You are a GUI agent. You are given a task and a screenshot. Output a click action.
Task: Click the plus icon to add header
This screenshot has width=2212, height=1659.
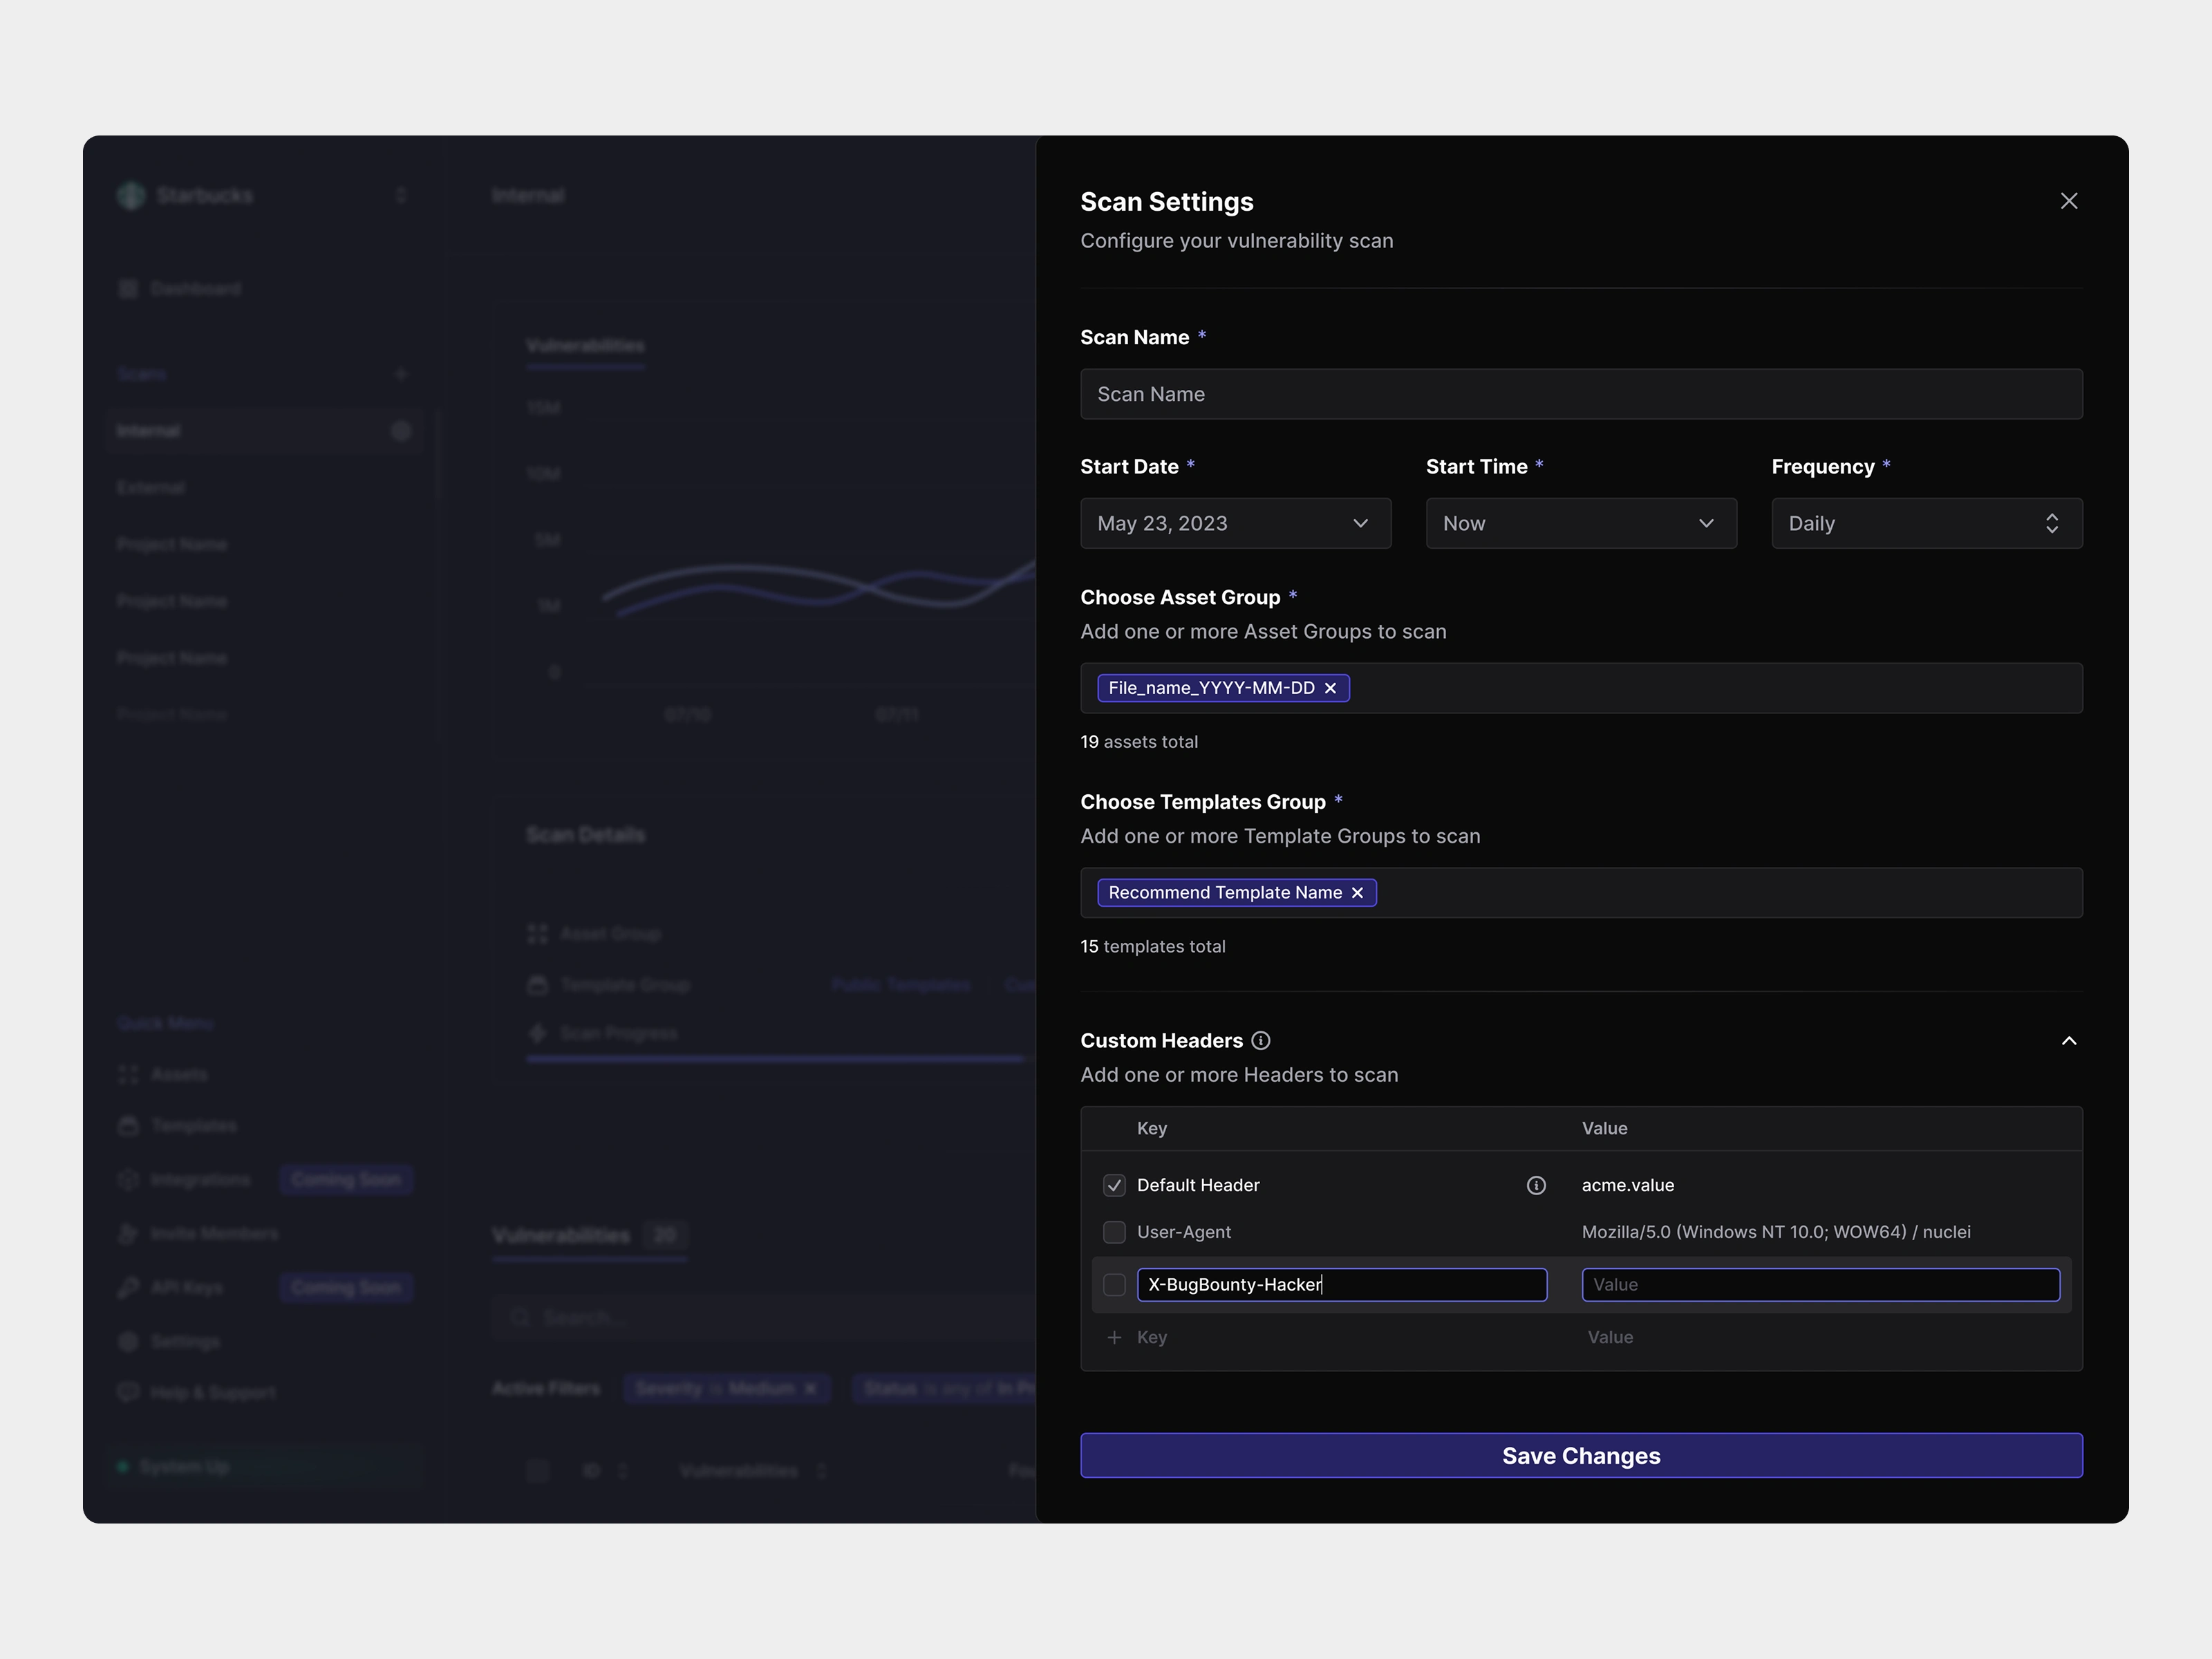click(1113, 1337)
